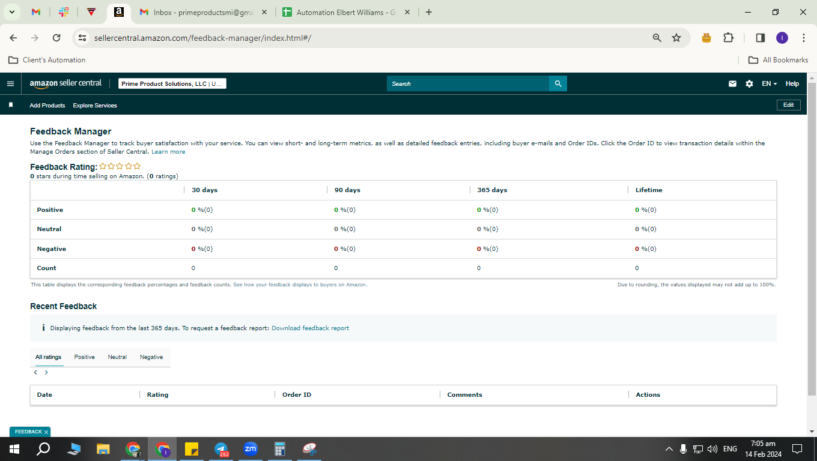This screenshot has height=461, width=817.
Task: Go to previous feedback page arrow
Action: (35, 372)
